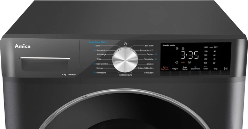Tap the red Auto indicator on display
Viewport: 248px width, 129px height.
(x=183, y=62)
